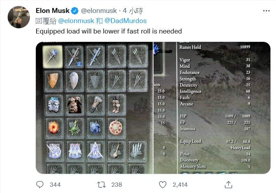View the 2,414 likes count

tap(180, 184)
